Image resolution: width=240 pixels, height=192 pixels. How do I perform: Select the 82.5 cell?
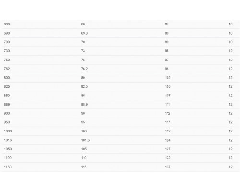(84, 86)
